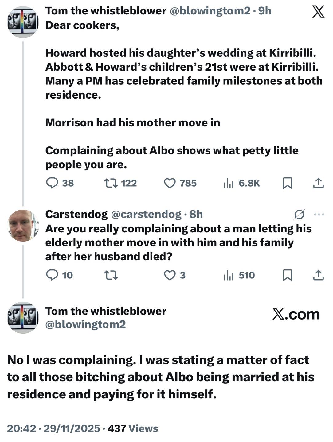Repost Carstendog's reply
Screen dimensions: 333x442
[111, 275]
